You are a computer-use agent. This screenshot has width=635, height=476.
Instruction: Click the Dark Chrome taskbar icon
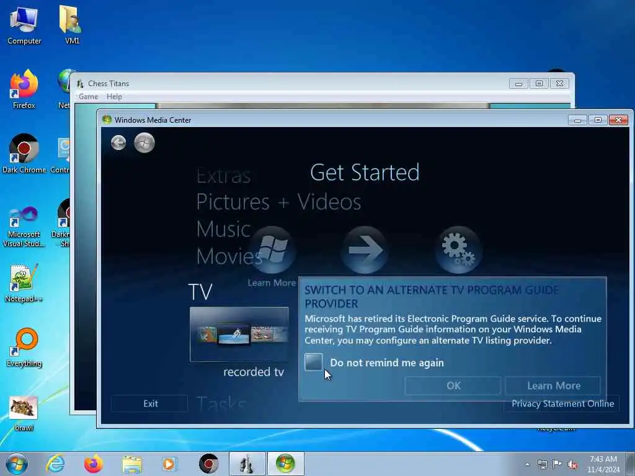(x=208, y=464)
